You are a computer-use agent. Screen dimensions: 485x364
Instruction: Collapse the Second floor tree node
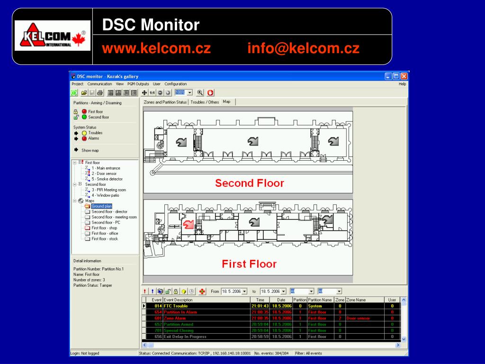pos(74,184)
